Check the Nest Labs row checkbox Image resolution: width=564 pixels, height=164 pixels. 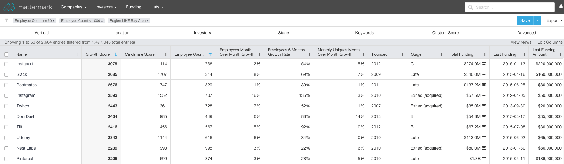[6, 148]
